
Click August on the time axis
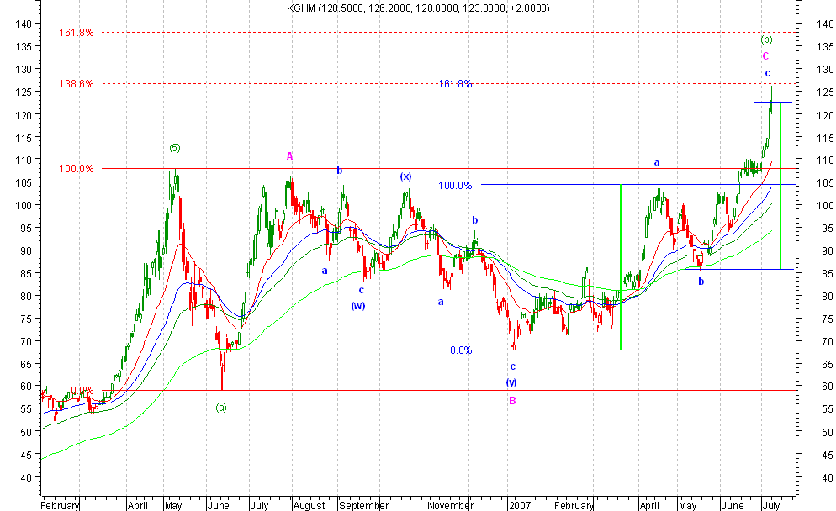click(310, 506)
